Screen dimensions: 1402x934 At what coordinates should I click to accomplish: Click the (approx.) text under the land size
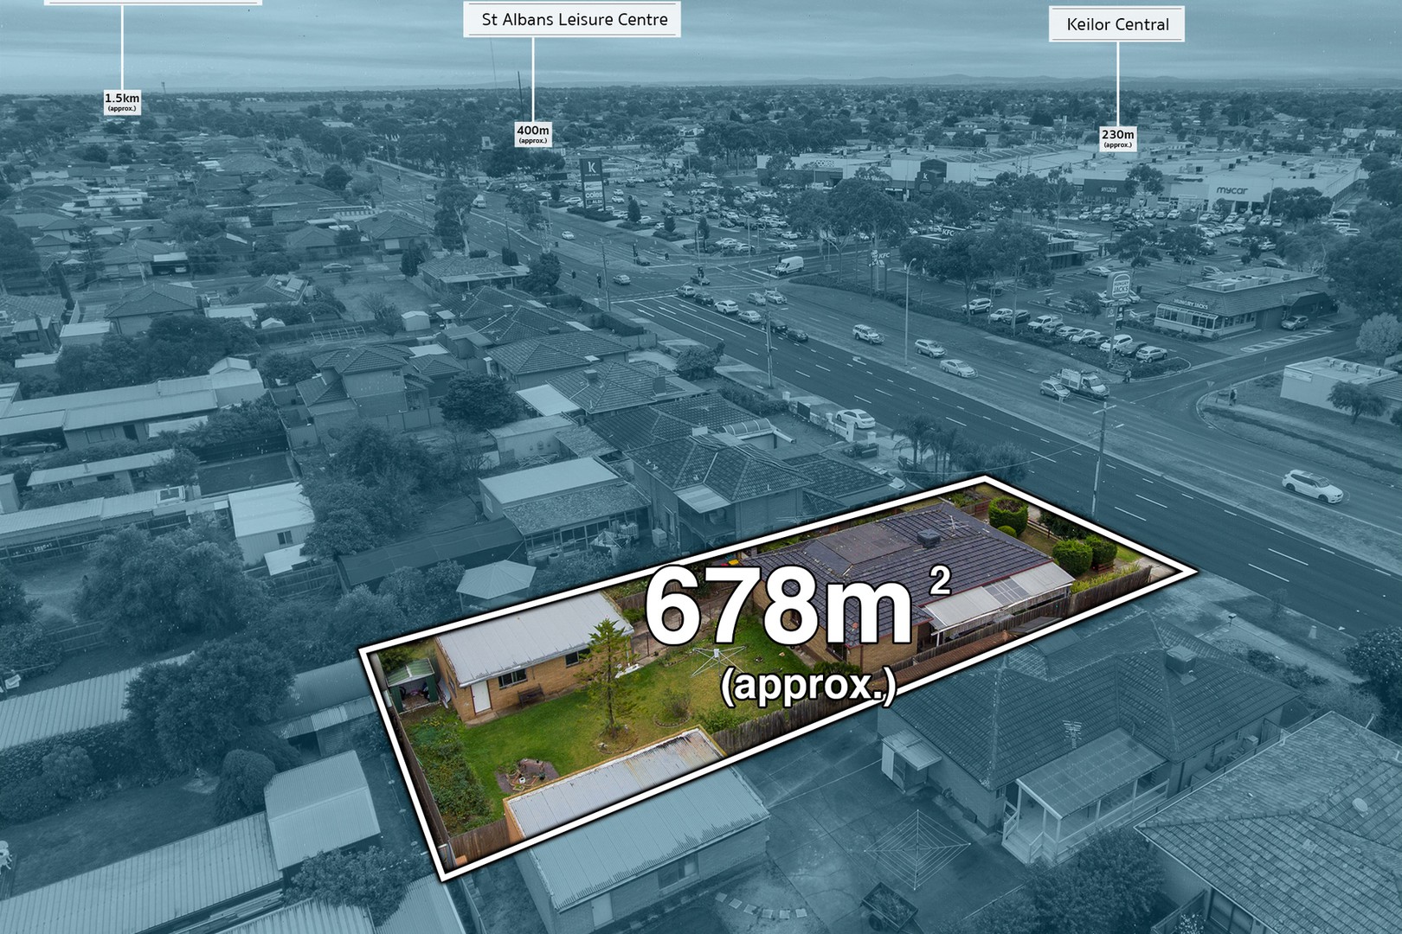[807, 687]
